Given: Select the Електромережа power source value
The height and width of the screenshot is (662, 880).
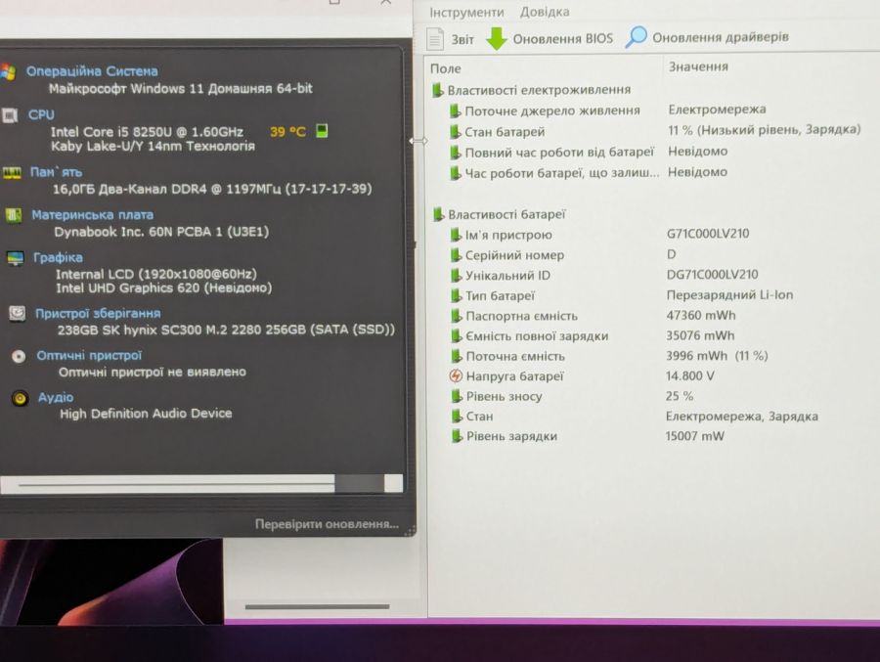Looking at the screenshot, I should tap(717, 110).
